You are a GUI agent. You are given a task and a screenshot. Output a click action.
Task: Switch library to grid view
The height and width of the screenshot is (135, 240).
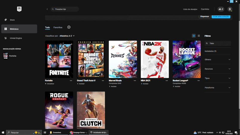click(194, 36)
